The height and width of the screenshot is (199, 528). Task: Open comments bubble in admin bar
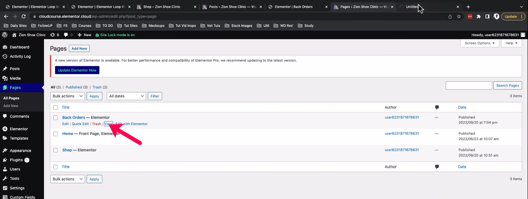click(68, 35)
